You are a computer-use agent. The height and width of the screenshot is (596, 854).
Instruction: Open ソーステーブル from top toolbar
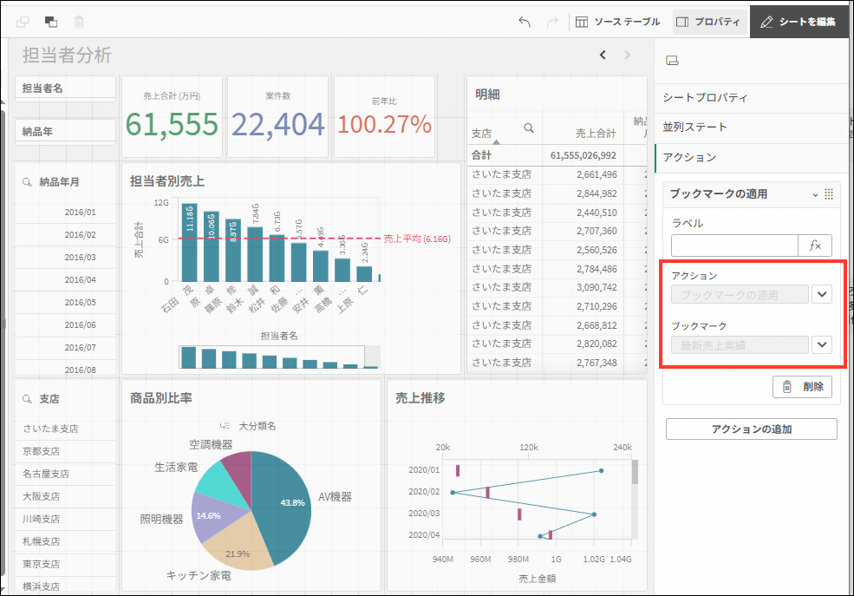[x=618, y=22]
